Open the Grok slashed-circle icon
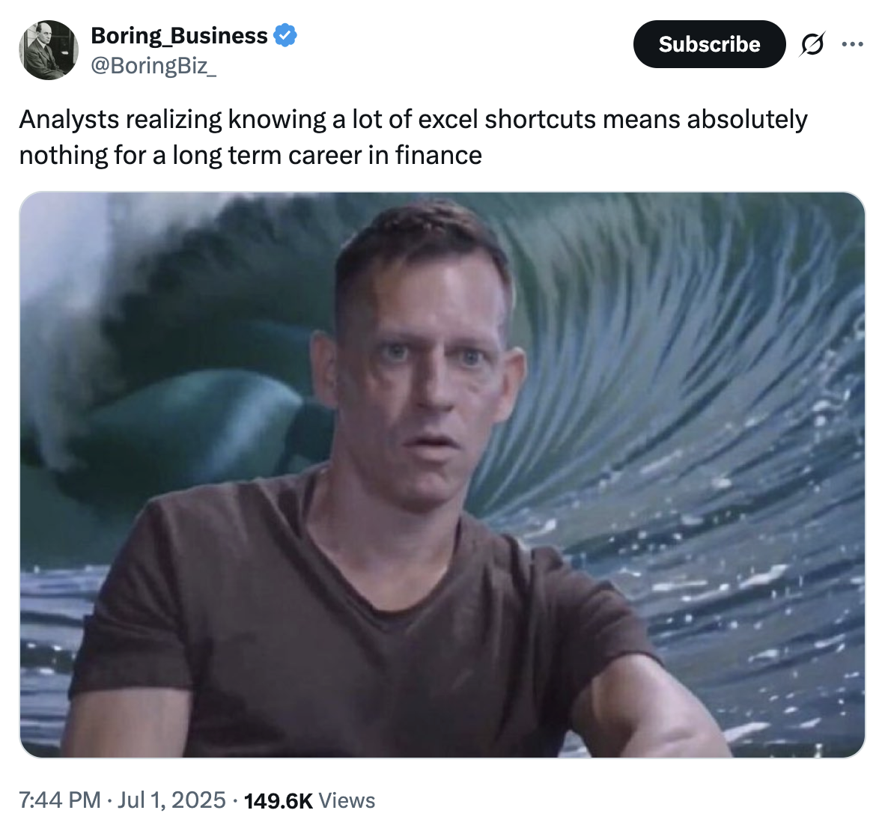This screenshot has height=834, width=885. click(x=812, y=44)
